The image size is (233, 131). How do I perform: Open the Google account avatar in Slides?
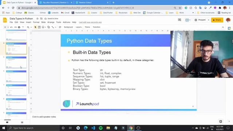(228, 20)
